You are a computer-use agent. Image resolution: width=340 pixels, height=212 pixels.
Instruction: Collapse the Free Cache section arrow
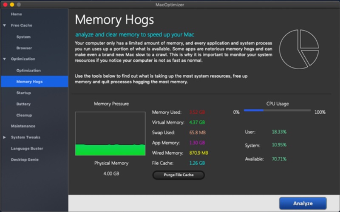[4, 25]
